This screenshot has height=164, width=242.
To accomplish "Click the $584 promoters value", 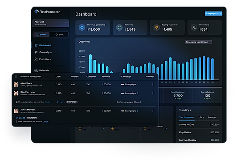I will pos(203,29).
